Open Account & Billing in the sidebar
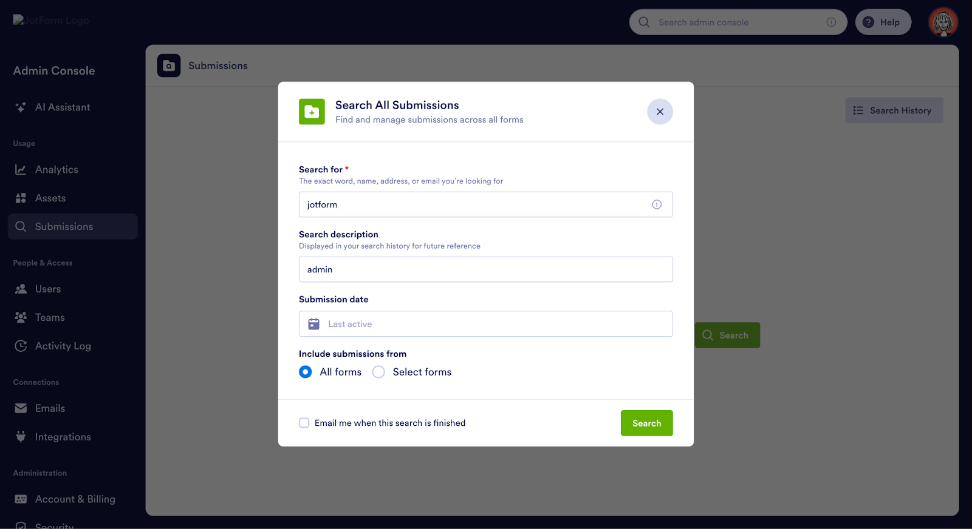Image resolution: width=972 pixels, height=529 pixels. [x=73, y=499]
